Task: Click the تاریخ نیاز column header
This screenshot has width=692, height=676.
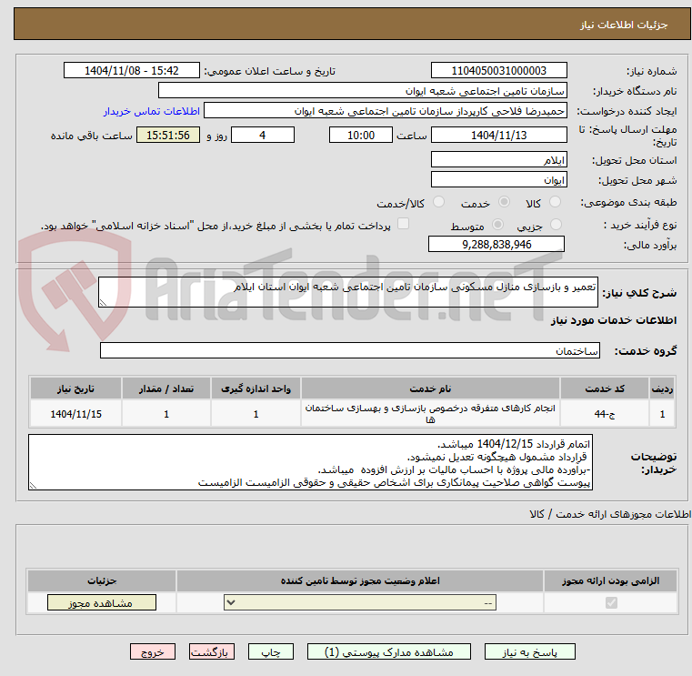Action: [75, 388]
